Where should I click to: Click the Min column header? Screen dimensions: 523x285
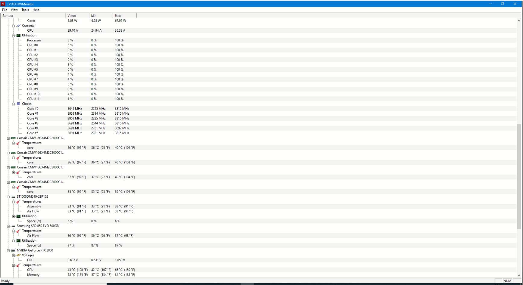[101, 16]
